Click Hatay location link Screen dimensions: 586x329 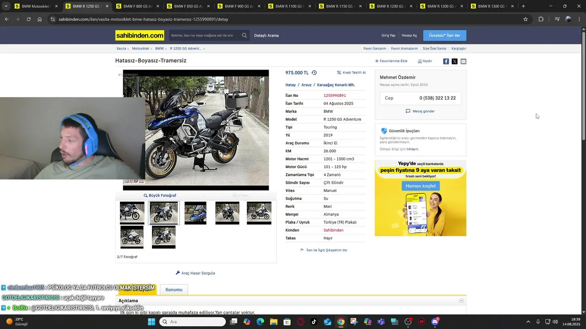[x=291, y=85]
